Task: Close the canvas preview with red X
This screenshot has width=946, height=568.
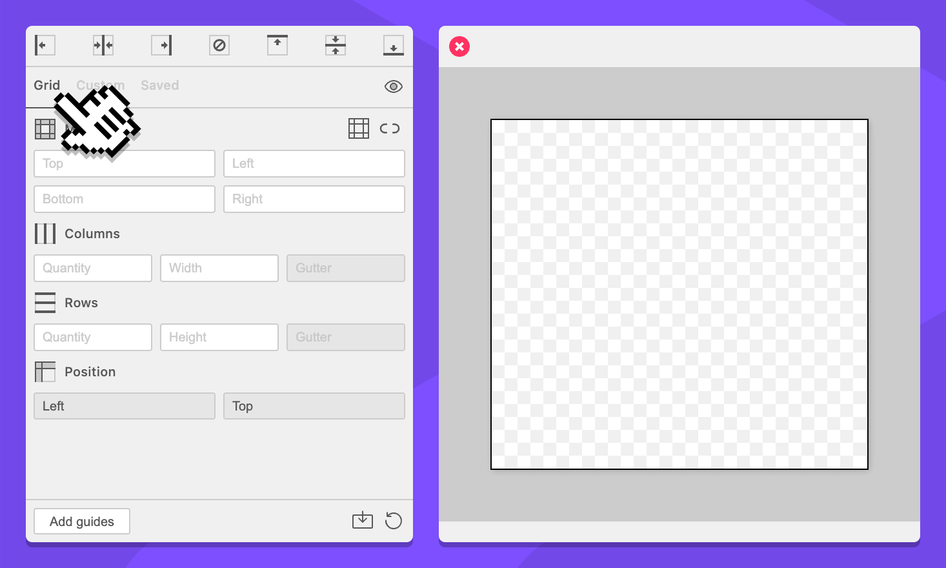Action: [459, 46]
